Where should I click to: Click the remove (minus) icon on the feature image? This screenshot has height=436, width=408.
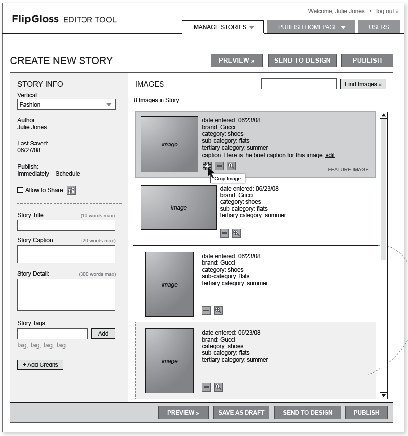[219, 166]
